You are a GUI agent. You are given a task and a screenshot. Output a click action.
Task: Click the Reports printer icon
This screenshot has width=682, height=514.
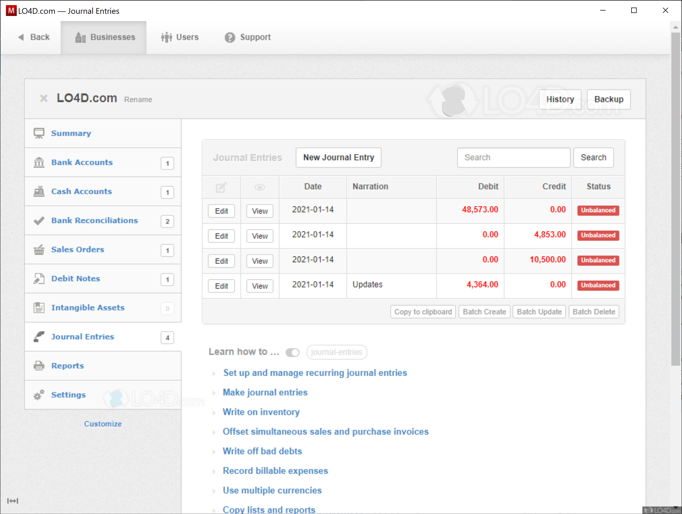point(39,366)
